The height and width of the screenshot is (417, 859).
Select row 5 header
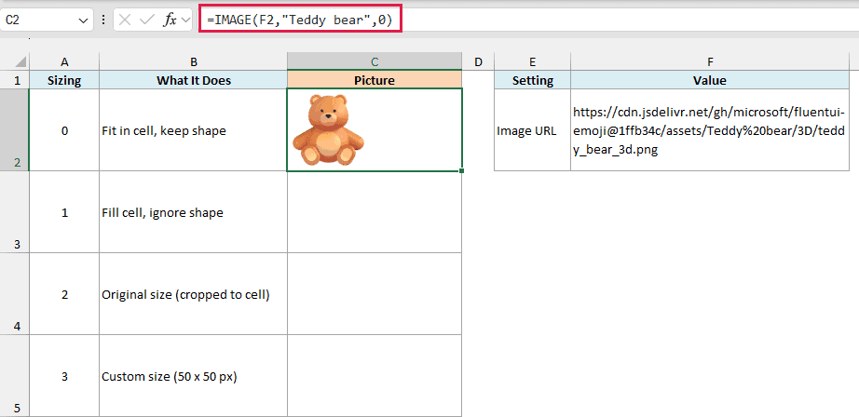[15, 375]
